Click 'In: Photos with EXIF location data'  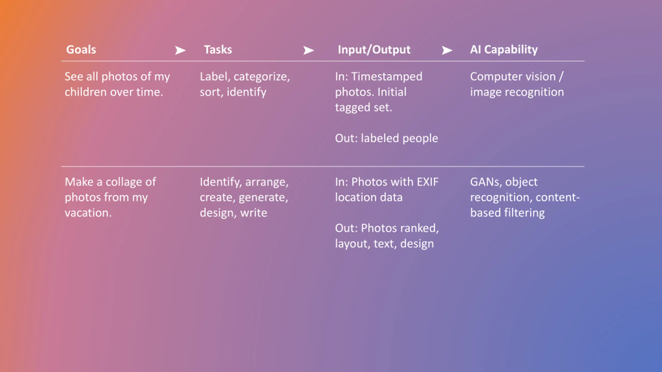click(387, 190)
